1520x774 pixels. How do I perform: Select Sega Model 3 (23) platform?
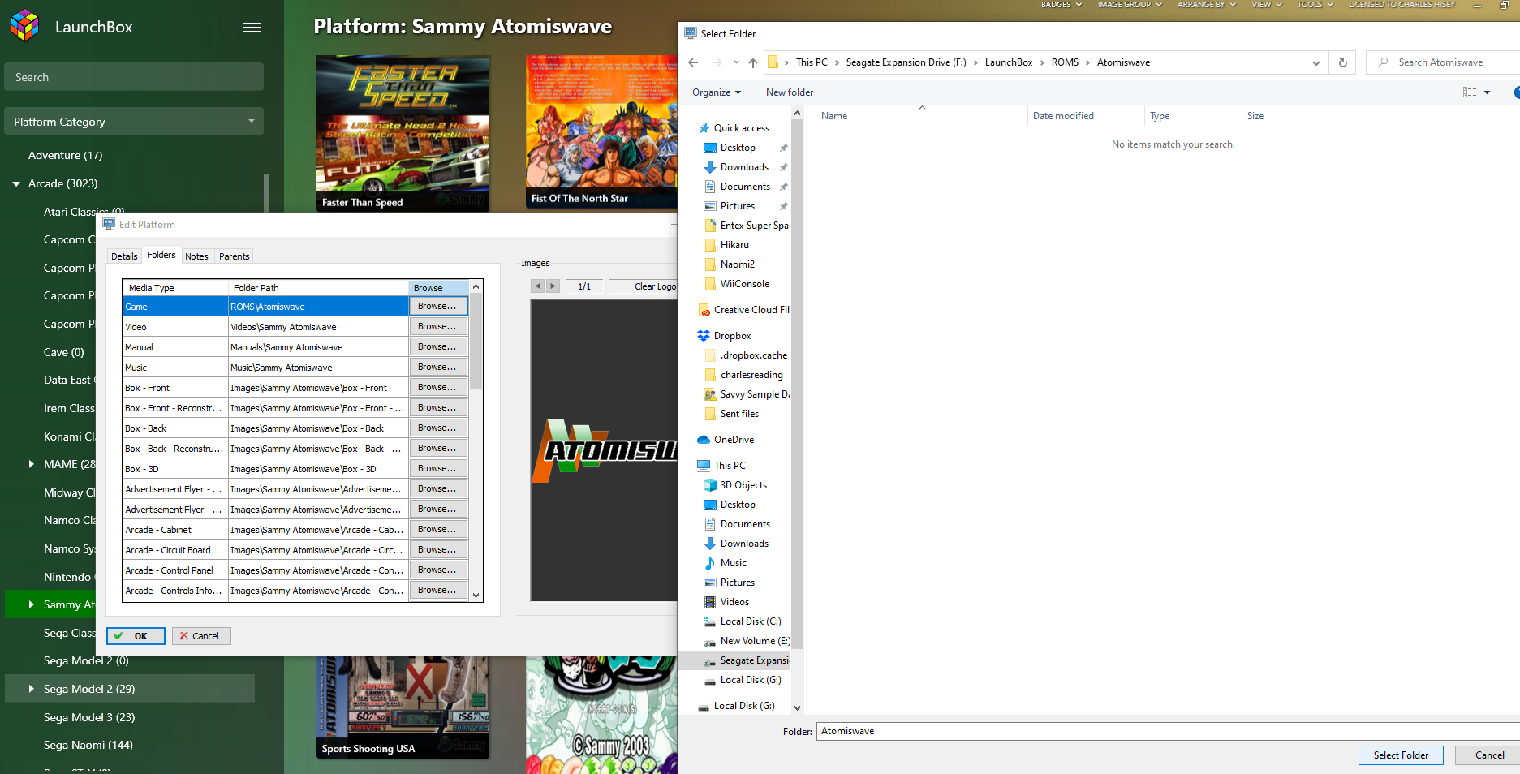pyautogui.click(x=89, y=717)
